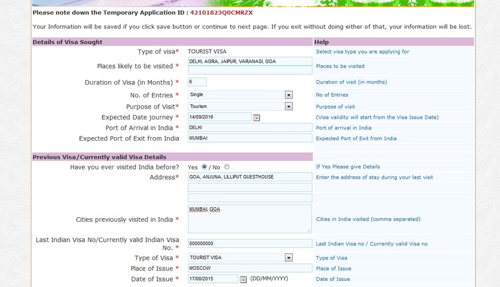Click the (DD/MM/YYYY) format hint
The image size is (500, 287).
click(269, 278)
